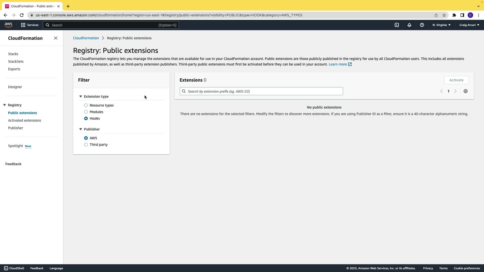Go to next page of extensions

coord(455,91)
